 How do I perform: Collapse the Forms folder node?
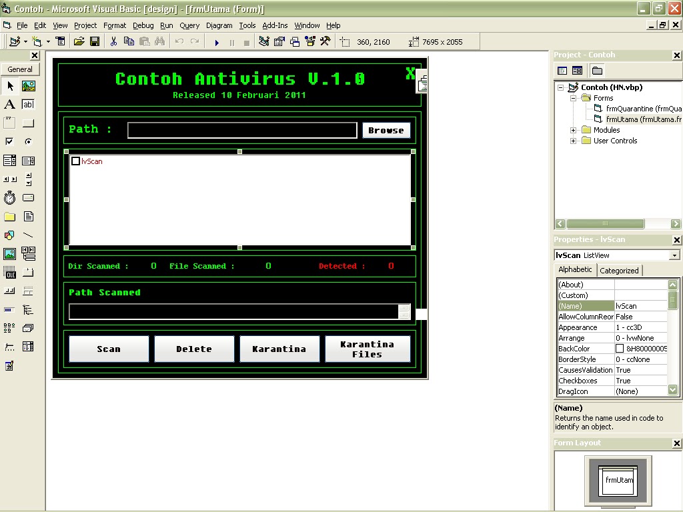coord(573,99)
